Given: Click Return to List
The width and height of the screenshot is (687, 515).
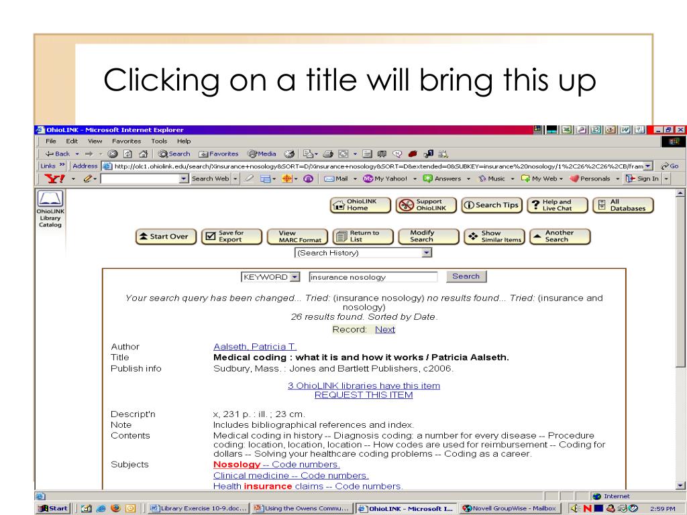Looking at the screenshot, I should click(x=363, y=237).
